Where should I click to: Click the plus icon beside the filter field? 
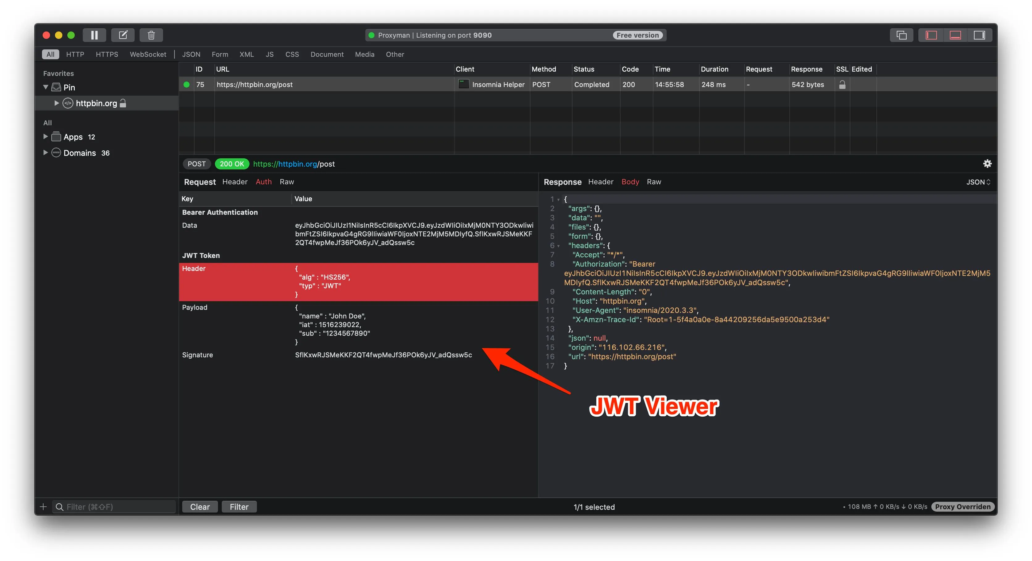pos(43,507)
